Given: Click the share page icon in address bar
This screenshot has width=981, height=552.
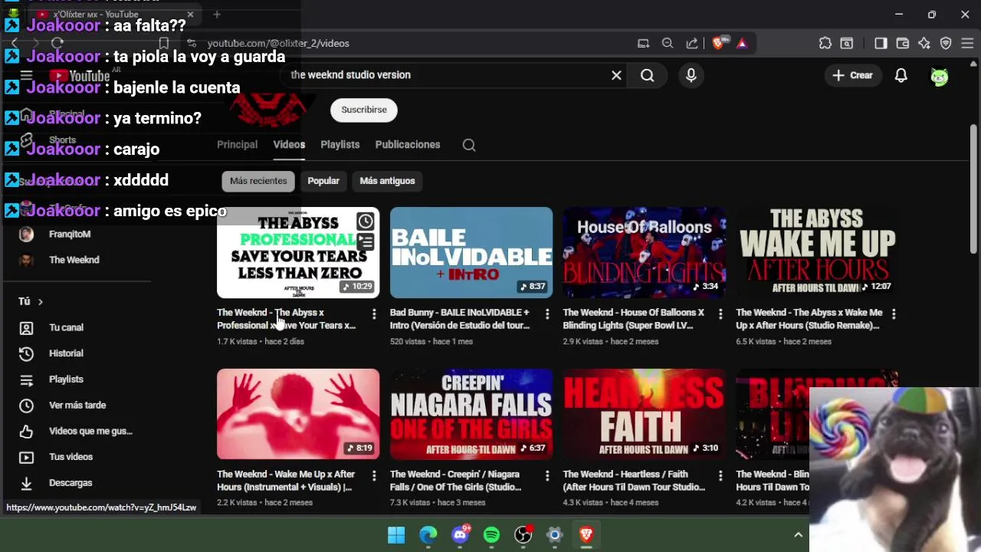Looking at the screenshot, I should coord(692,44).
